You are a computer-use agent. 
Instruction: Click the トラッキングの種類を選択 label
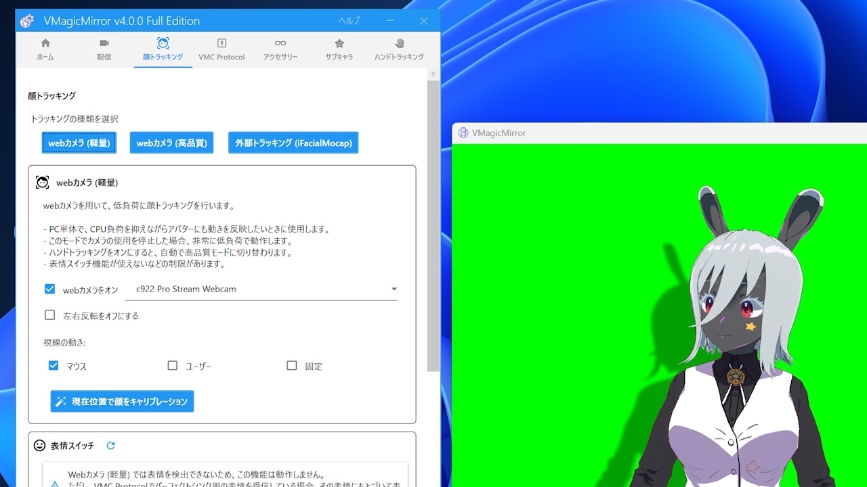(x=75, y=118)
